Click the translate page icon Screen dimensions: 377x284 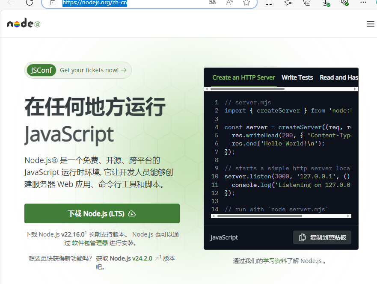[x=212, y=3]
